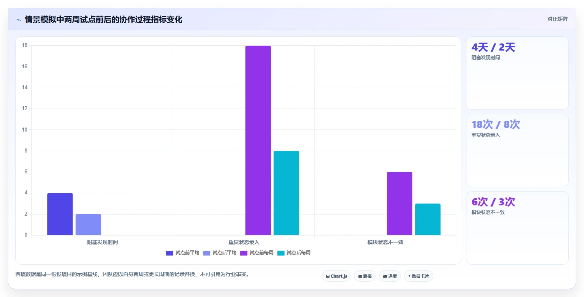584x297 pixels.
Task: Click the 模块状态不一致 caption in third card
Action: [x=488, y=212]
